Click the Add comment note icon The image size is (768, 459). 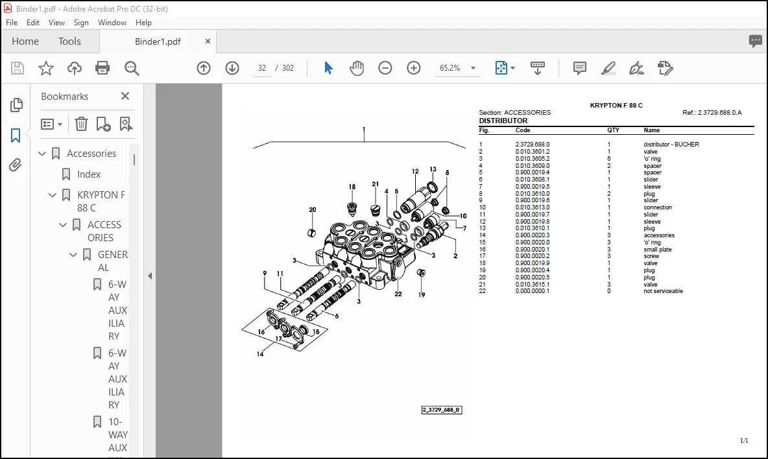pyautogui.click(x=579, y=68)
